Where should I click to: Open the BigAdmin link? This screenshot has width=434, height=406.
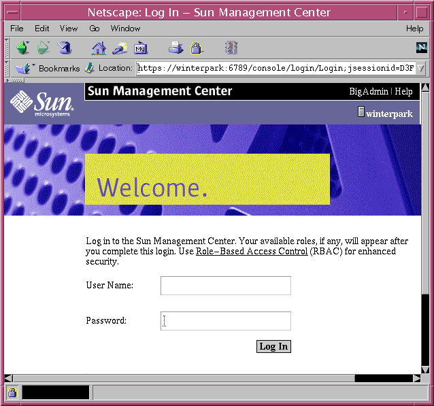(369, 91)
